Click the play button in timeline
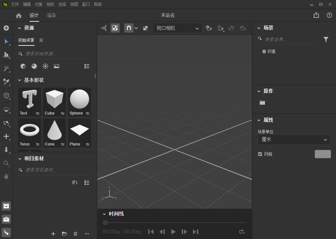The height and width of the screenshot is (239, 336). (x=173, y=232)
